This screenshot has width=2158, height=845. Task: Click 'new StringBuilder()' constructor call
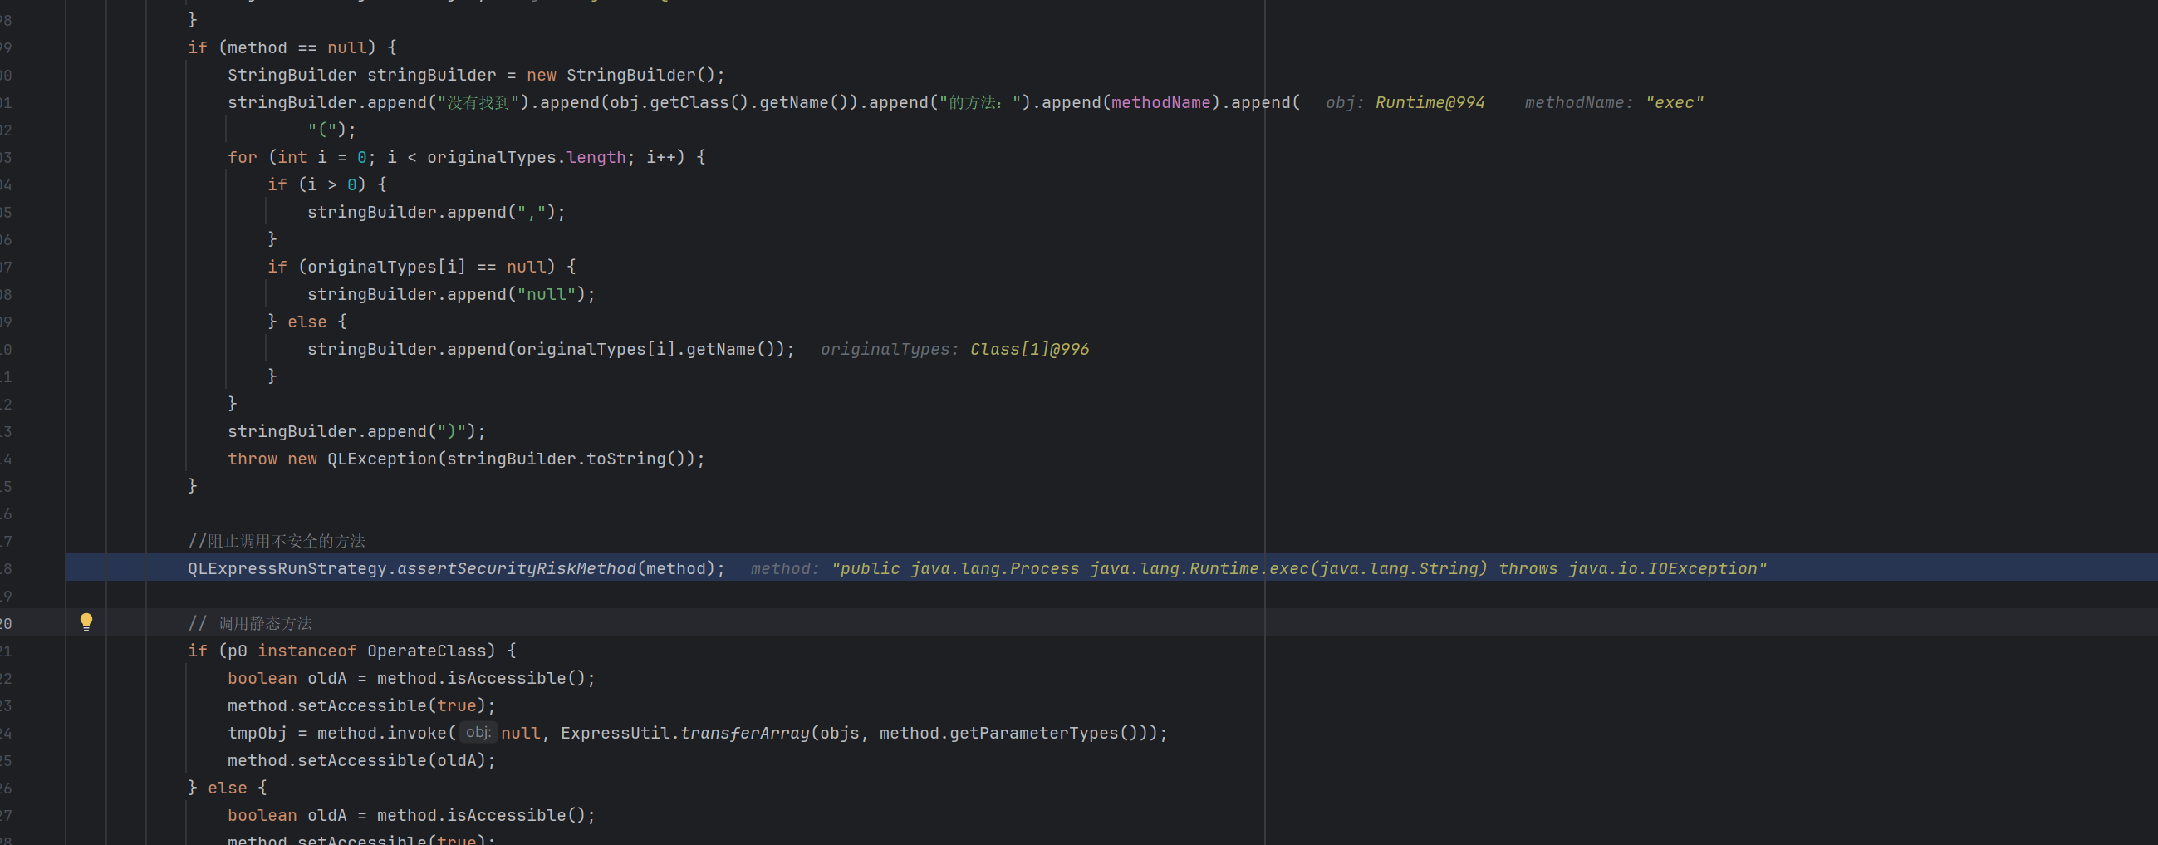tap(625, 75)
